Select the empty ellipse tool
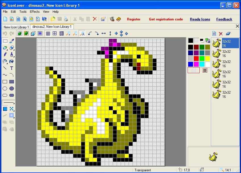The width and height of the screenshot is (241, 173). click(x=5, y=88)
